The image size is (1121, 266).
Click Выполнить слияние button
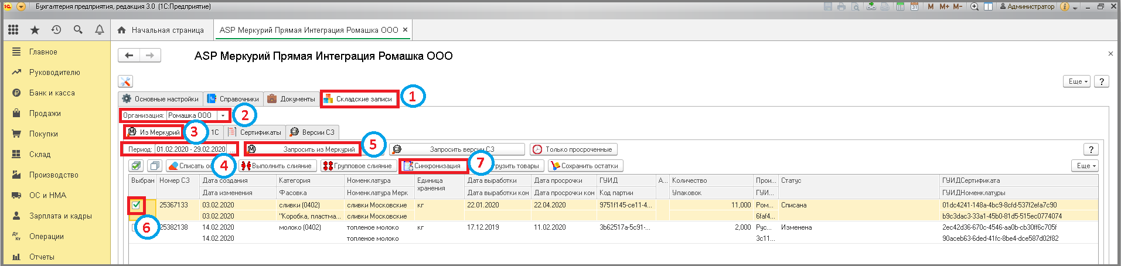(278, 166)
